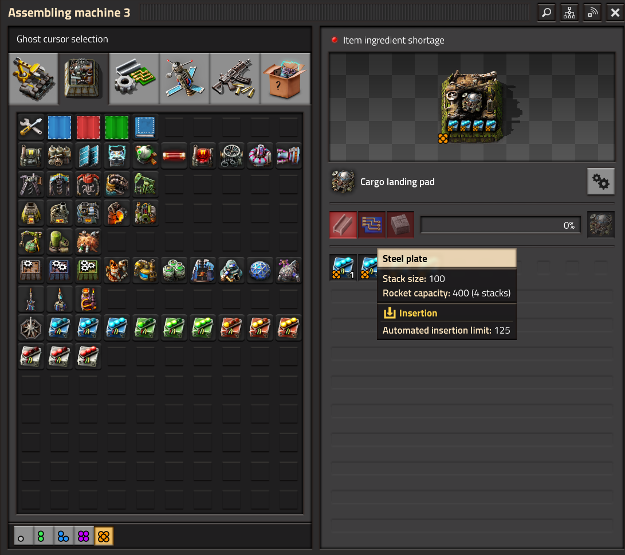Select the solar panel item
The height and width of the screenshot is (555, 625).
[x=88, y=155]
